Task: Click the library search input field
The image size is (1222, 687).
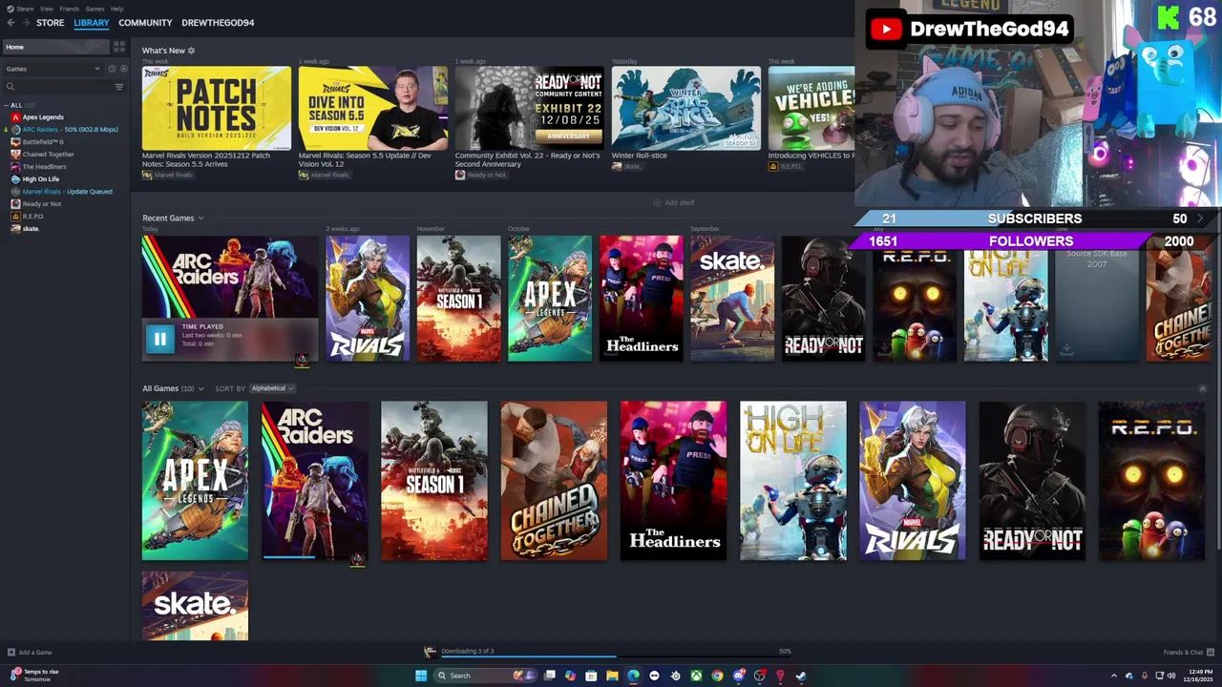Action: tap(62, 87)
